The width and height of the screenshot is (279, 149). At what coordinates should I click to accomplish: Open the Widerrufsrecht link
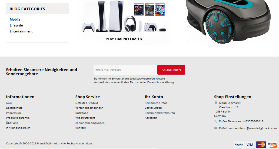point(85,118)
